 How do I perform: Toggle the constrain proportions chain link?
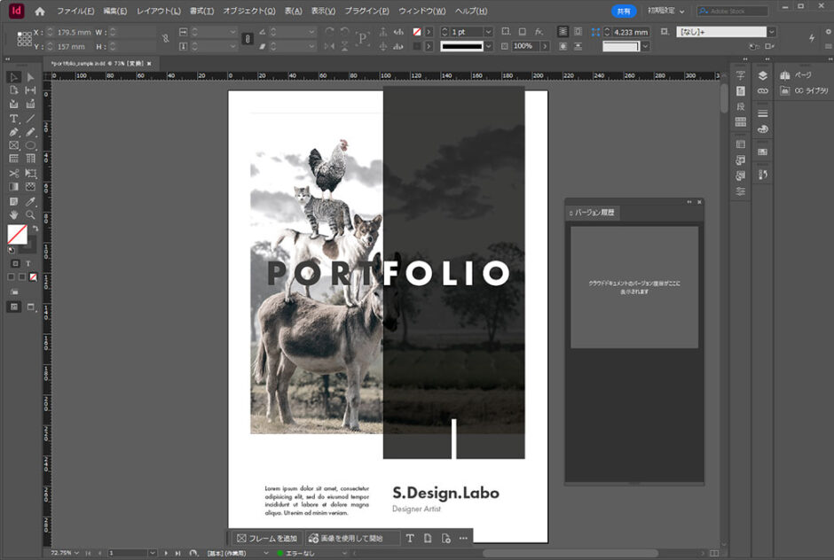248,39
